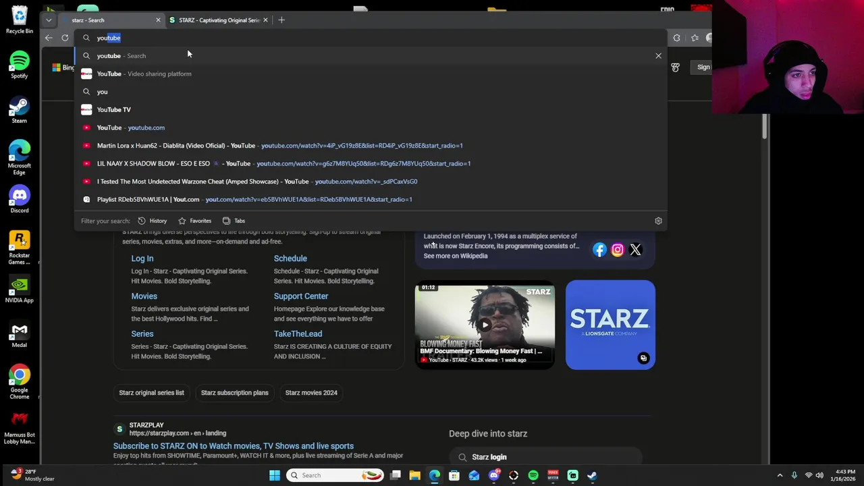Open the STARZ Lionsgate logo image

click(x=610, y=325)
